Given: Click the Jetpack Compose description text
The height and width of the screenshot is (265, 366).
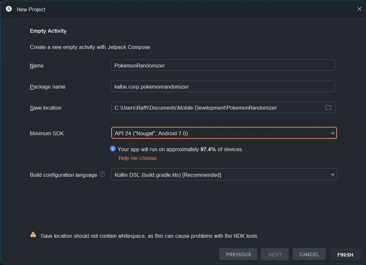Looking at the screenshot, I should coord(90,47).
